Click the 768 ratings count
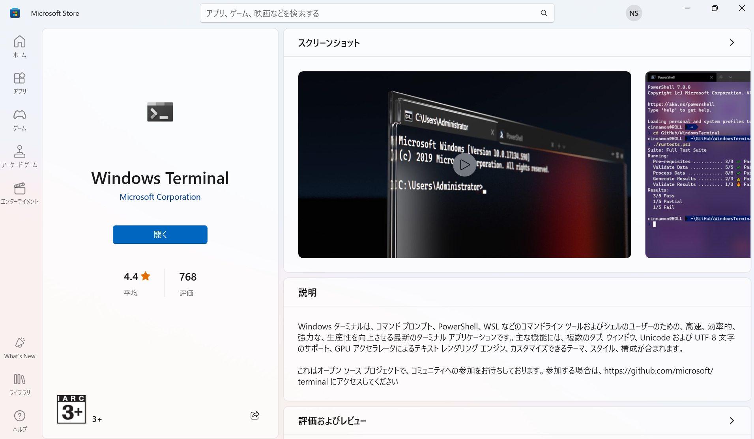This screenshot has width=754, height=439. coord(188,277)
